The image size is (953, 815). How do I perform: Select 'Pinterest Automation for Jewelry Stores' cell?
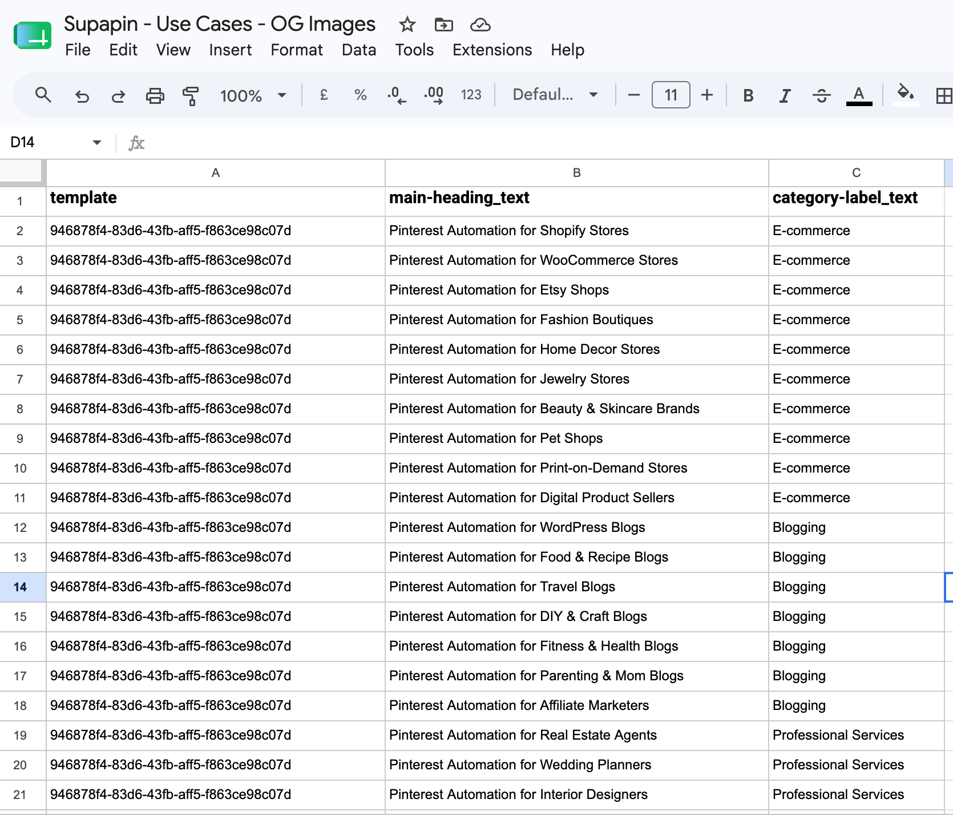(x=577, y=380)
